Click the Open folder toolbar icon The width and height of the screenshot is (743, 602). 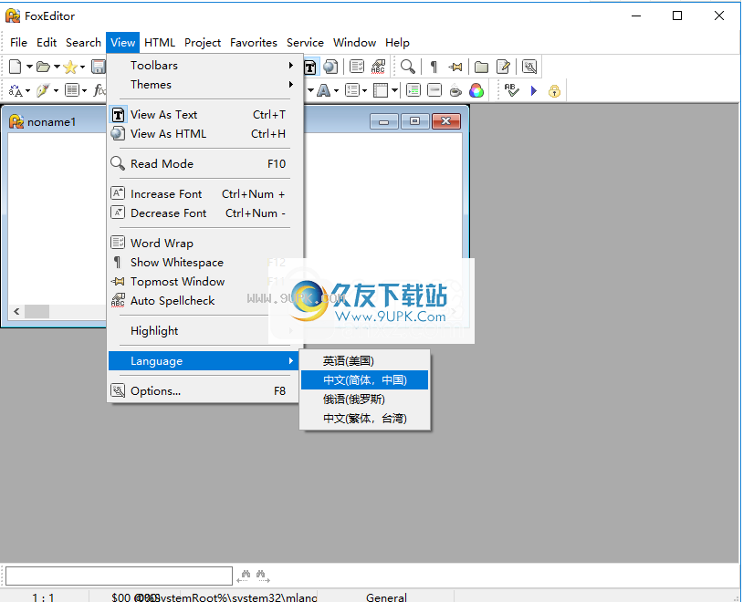point(43,67)
